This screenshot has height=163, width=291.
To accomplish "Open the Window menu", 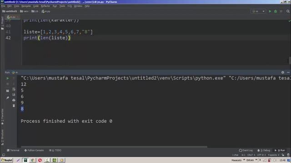I will coord(78,6).
